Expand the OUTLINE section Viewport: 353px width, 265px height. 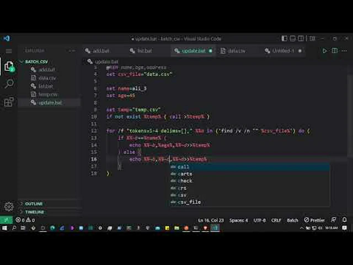(33, 203)
